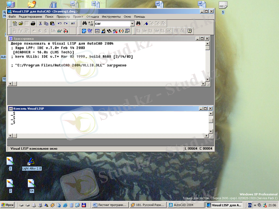This screenshot has width=279, height=209.
Task: Click the Find binoculars icon
Action: [x=84, y=23]
